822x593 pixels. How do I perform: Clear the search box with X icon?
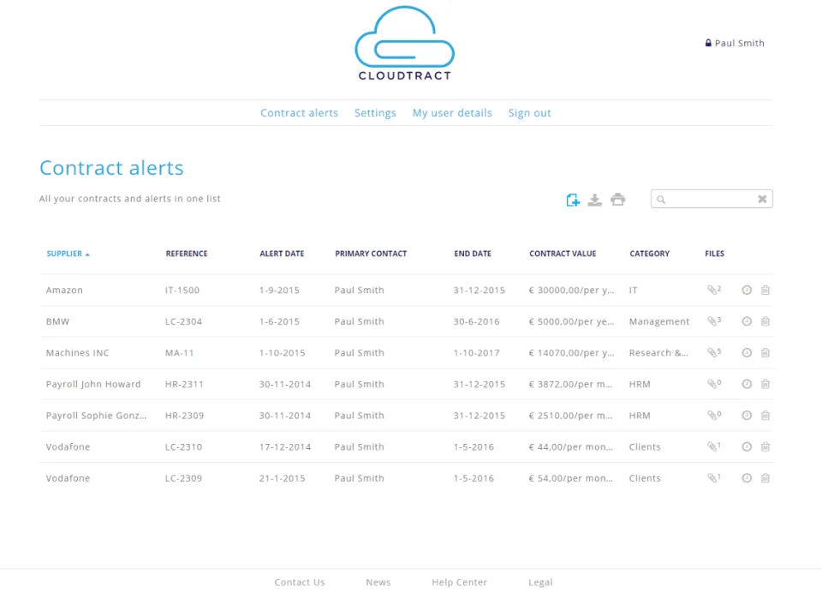(762, 199)
